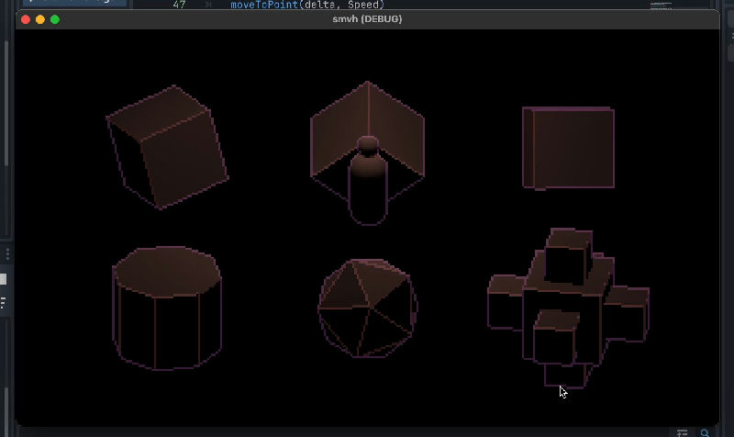The height and width of the screenshot is (437, 734).
Task: Select the faceted sphere in the scene
Action: [367, 308]
